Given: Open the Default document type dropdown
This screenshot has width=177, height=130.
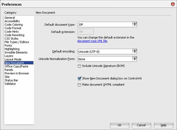Looking at the screenshot, I should (x=107, y=25).
